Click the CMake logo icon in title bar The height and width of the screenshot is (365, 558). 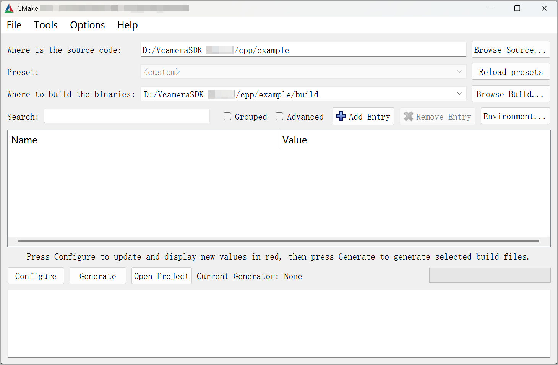tap(9, 8)
